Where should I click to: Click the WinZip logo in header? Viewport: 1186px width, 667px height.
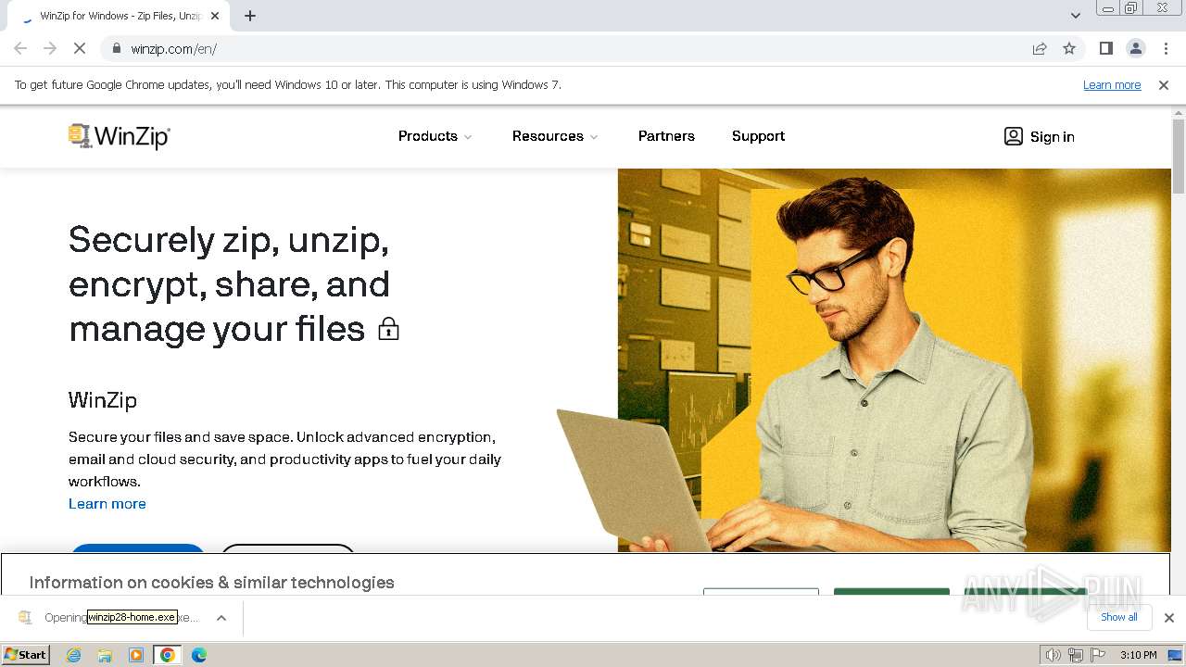(x=120, y=136)
